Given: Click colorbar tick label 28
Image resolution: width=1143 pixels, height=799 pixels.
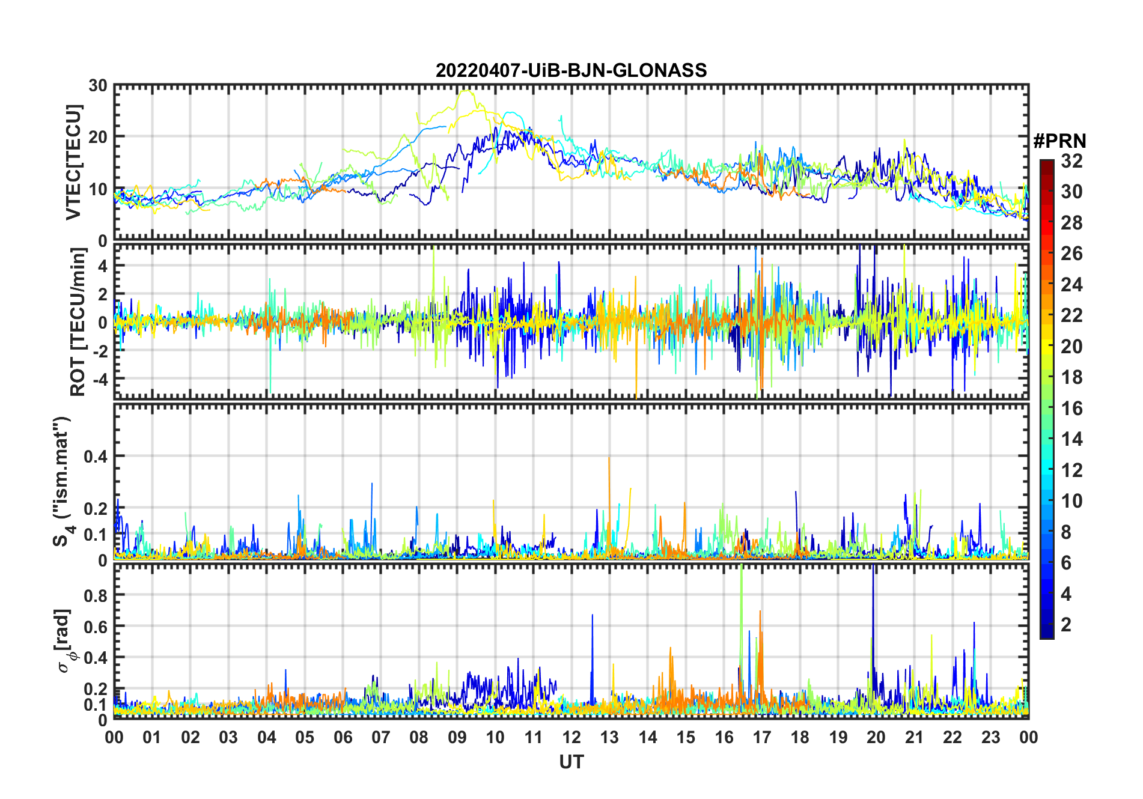Looking at the screenshot, I should pos(1071,223).
